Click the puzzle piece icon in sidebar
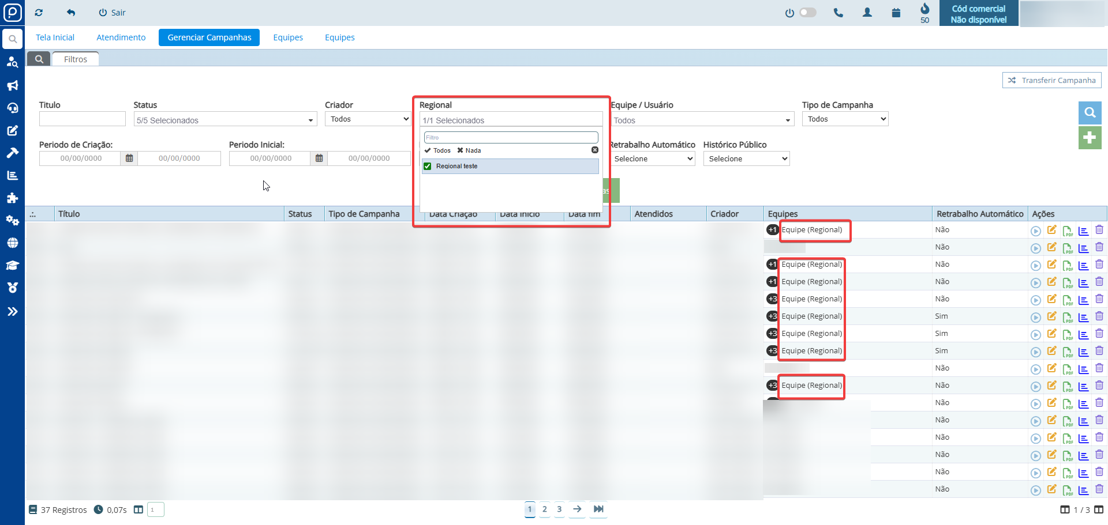Viewport: 1108px width, 525px height. click(12, 198)
